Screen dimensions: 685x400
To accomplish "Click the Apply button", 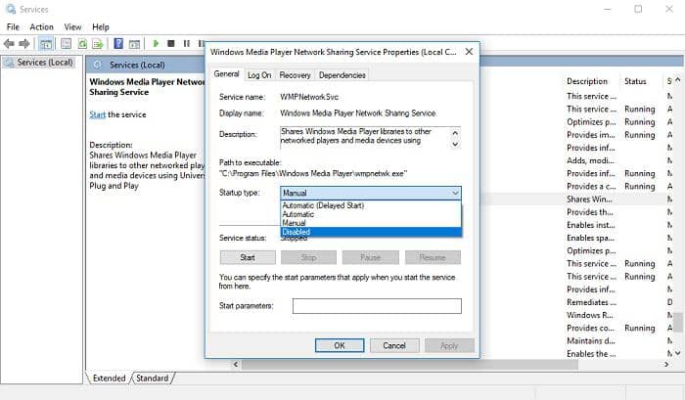I will (x=449, y=345).
